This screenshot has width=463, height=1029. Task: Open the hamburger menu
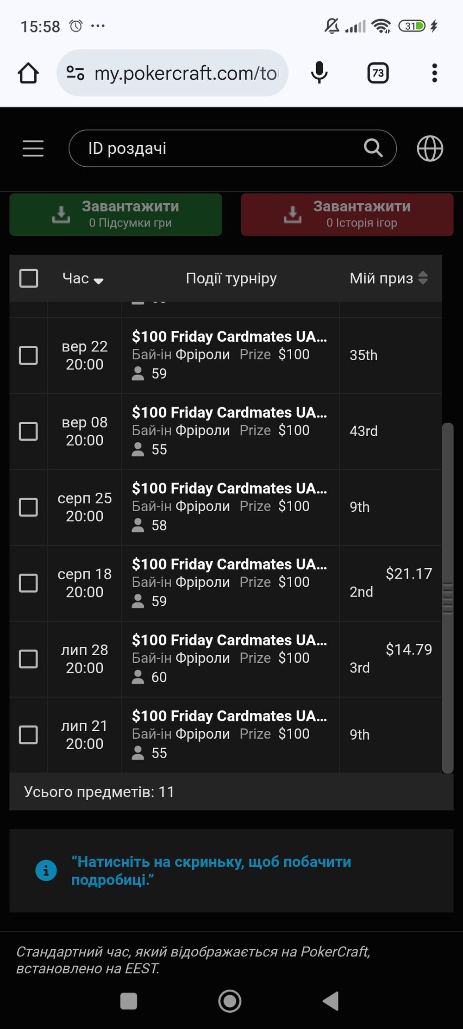(33, 149)
